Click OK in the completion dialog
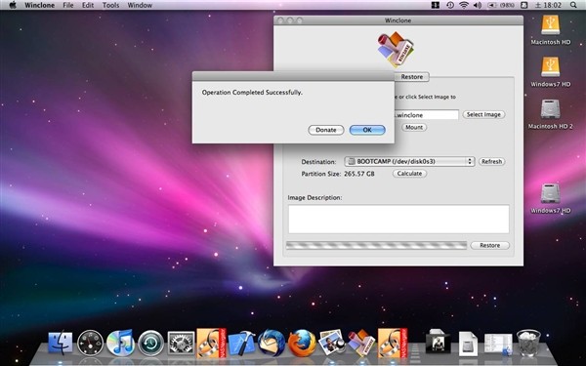This screenshot has height=366, width=586. [367, 130]
